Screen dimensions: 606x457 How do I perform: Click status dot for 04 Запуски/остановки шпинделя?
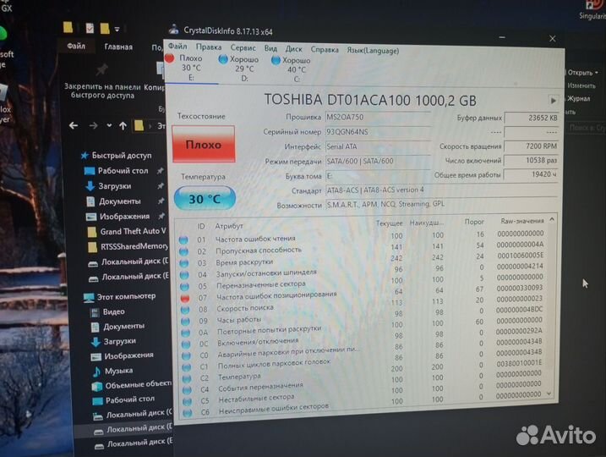point(184,275)
